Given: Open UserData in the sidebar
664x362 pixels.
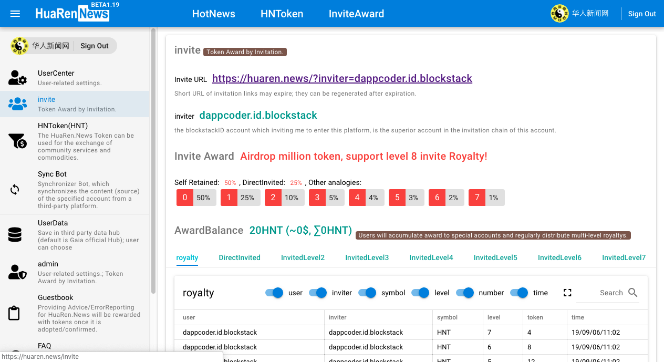Looking at the screenshot, I should 75,235.
